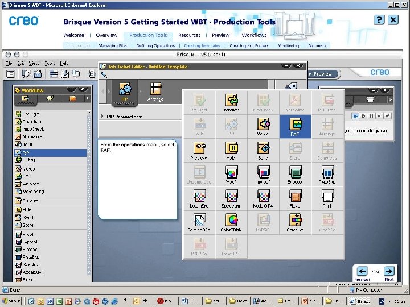Open the tag icon at right of Job Ticket Editor
This screenshot has width=410, height=307.
tap(291, 86)
